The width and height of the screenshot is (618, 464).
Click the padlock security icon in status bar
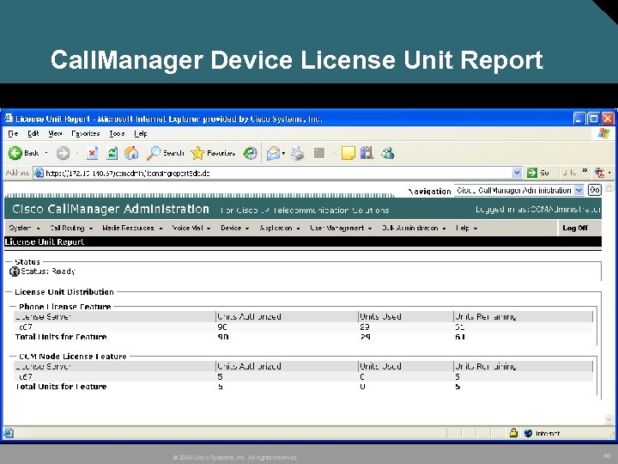click(513, 433)
